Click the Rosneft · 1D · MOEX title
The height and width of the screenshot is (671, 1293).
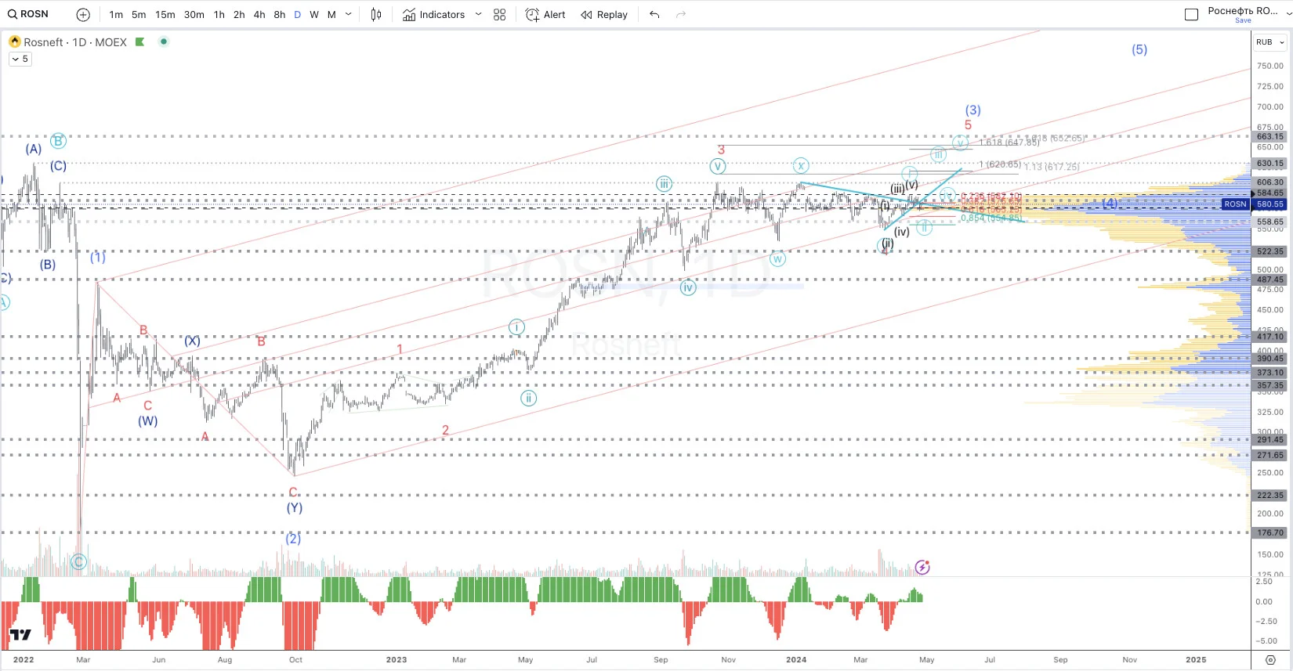(75, 42)
